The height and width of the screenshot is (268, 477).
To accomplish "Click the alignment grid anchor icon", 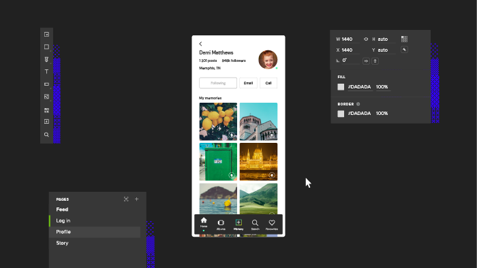I will (404, 39).
